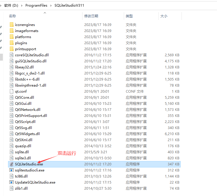Image resolution: width=217 pixels, height=196 pixels.
Task: Sort files by 大小 column header
Action: [x=164, y=16]
